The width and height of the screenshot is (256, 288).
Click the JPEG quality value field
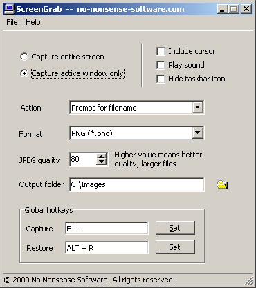pos(83,159)
